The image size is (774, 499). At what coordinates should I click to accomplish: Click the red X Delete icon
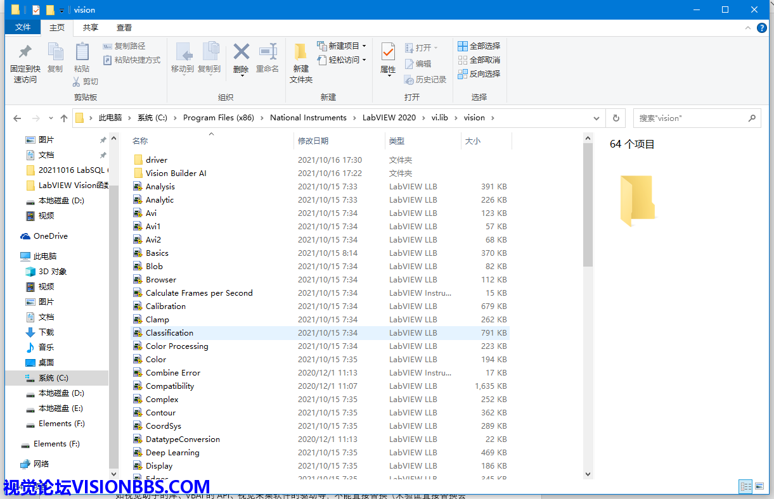pyautogui.click(x=241, y=51)
